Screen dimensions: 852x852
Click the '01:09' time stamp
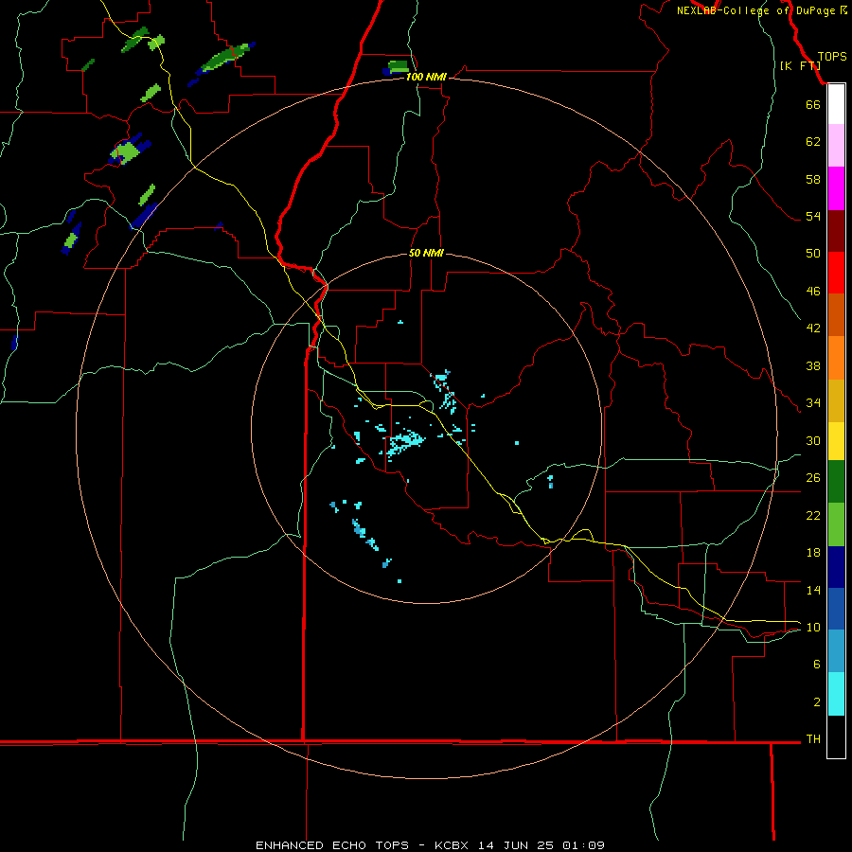[583, 845]
